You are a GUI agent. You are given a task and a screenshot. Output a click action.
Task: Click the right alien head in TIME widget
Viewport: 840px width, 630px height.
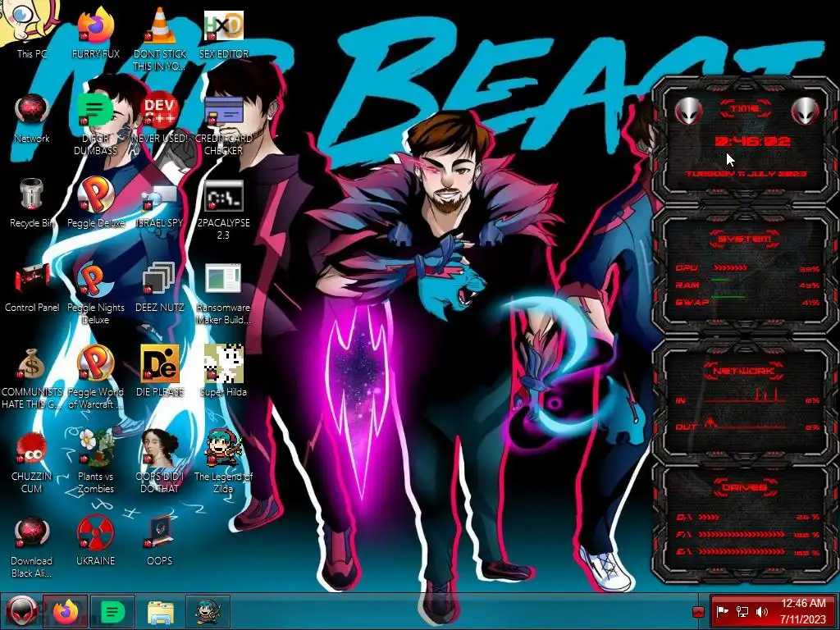(x=805, y=111)
